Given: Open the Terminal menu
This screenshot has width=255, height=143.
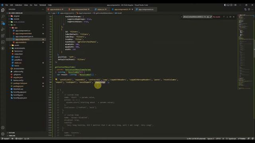Looking at the screenshot, I should pyautogui.click(x=43, y=5).
